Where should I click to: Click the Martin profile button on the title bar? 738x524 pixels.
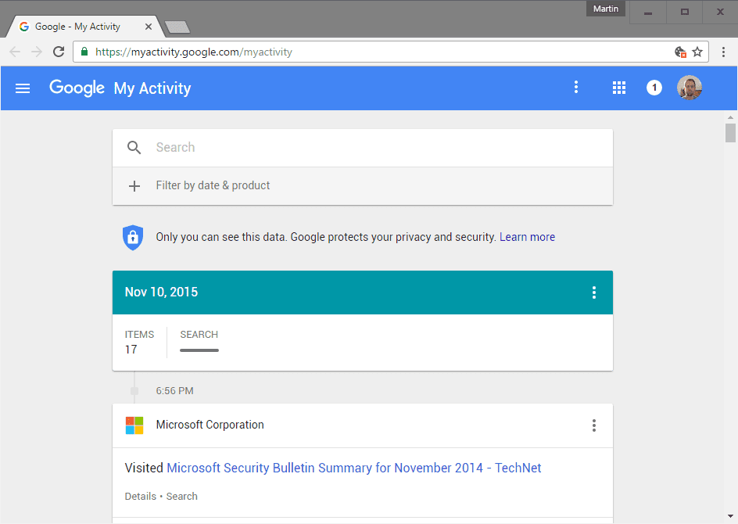605,9
